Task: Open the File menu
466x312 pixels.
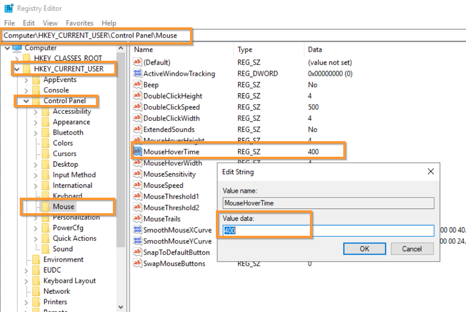Action: pyautogui.click(x=9, y=23)
